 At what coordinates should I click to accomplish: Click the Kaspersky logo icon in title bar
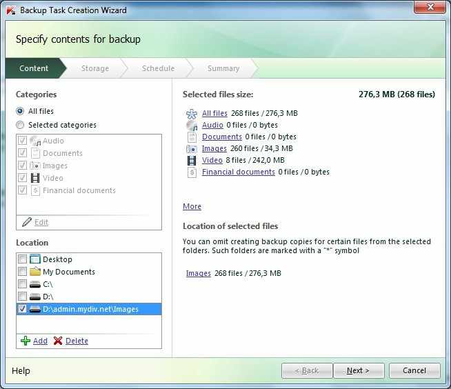coord(11,10)
